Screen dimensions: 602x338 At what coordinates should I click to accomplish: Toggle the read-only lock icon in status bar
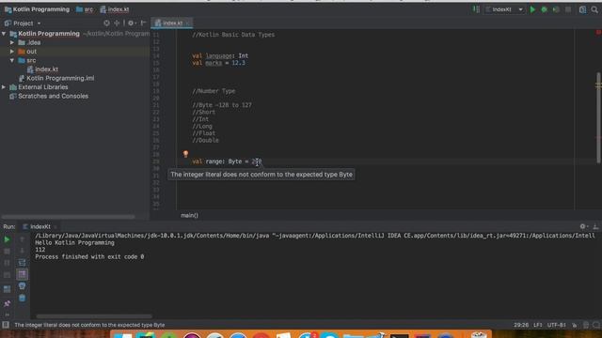pos(575,326)
